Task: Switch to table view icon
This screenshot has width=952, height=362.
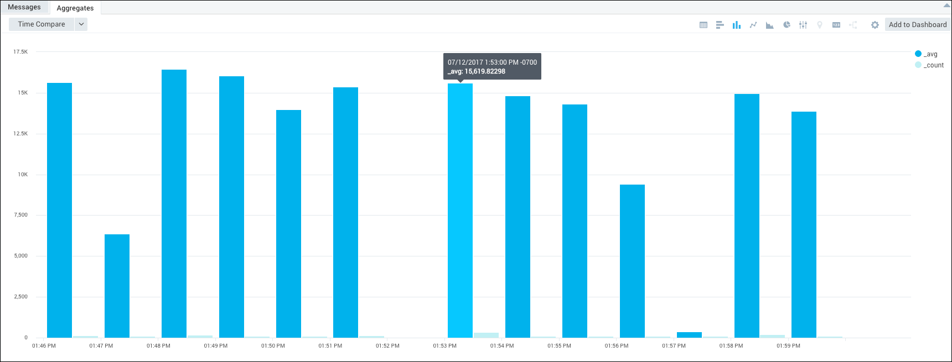Action: click(x=703, y=25)
